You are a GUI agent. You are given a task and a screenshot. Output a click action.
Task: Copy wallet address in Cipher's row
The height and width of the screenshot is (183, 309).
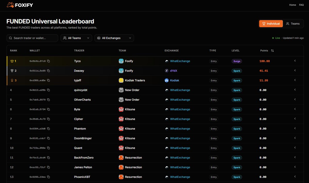tap(48, 119)
